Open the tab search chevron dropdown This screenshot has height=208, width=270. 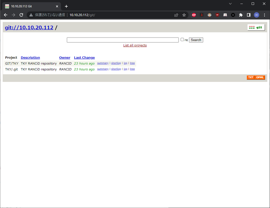[230, 4]
